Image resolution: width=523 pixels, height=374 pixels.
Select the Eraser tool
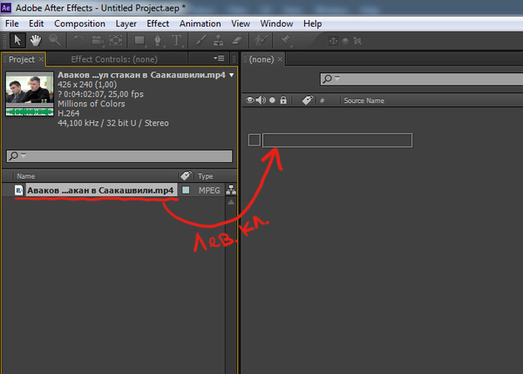(237, 41)
